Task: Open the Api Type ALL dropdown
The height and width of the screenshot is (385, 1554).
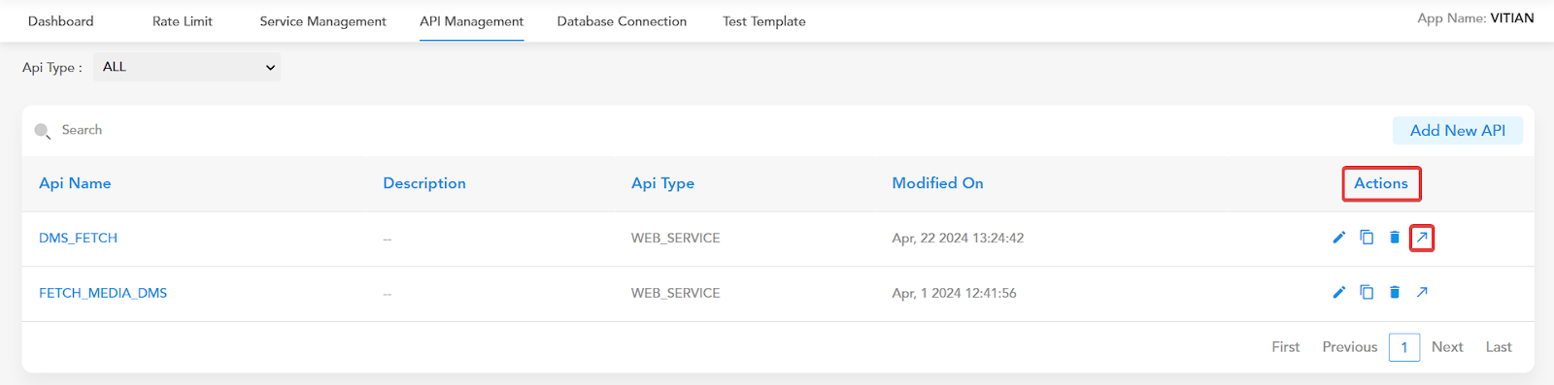Action: point(187,67)
